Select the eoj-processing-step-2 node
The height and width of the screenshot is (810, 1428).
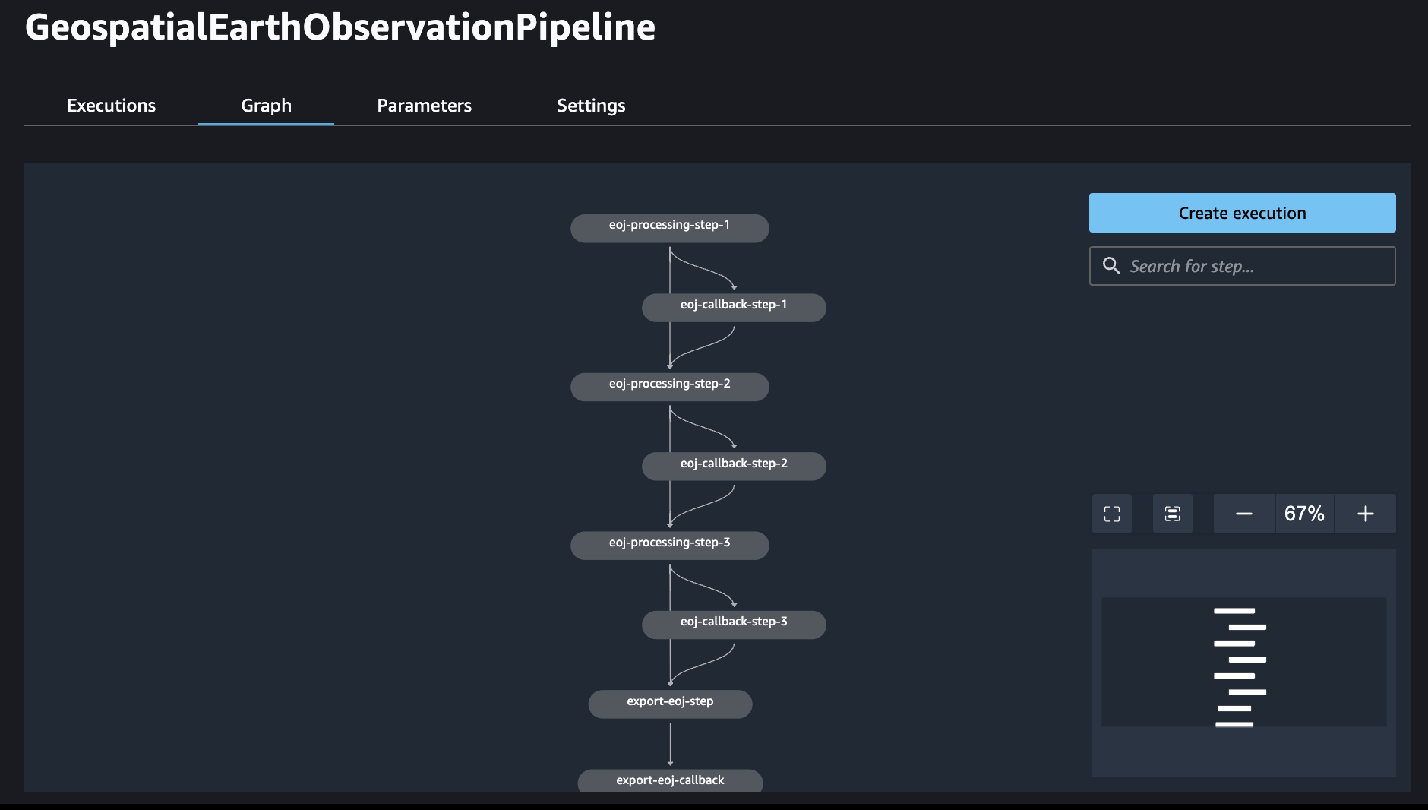click(x=669, y=387)
